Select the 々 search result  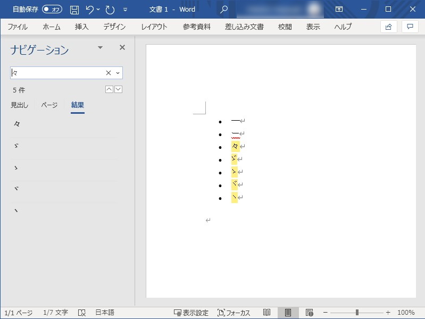[x=64, y=124]
